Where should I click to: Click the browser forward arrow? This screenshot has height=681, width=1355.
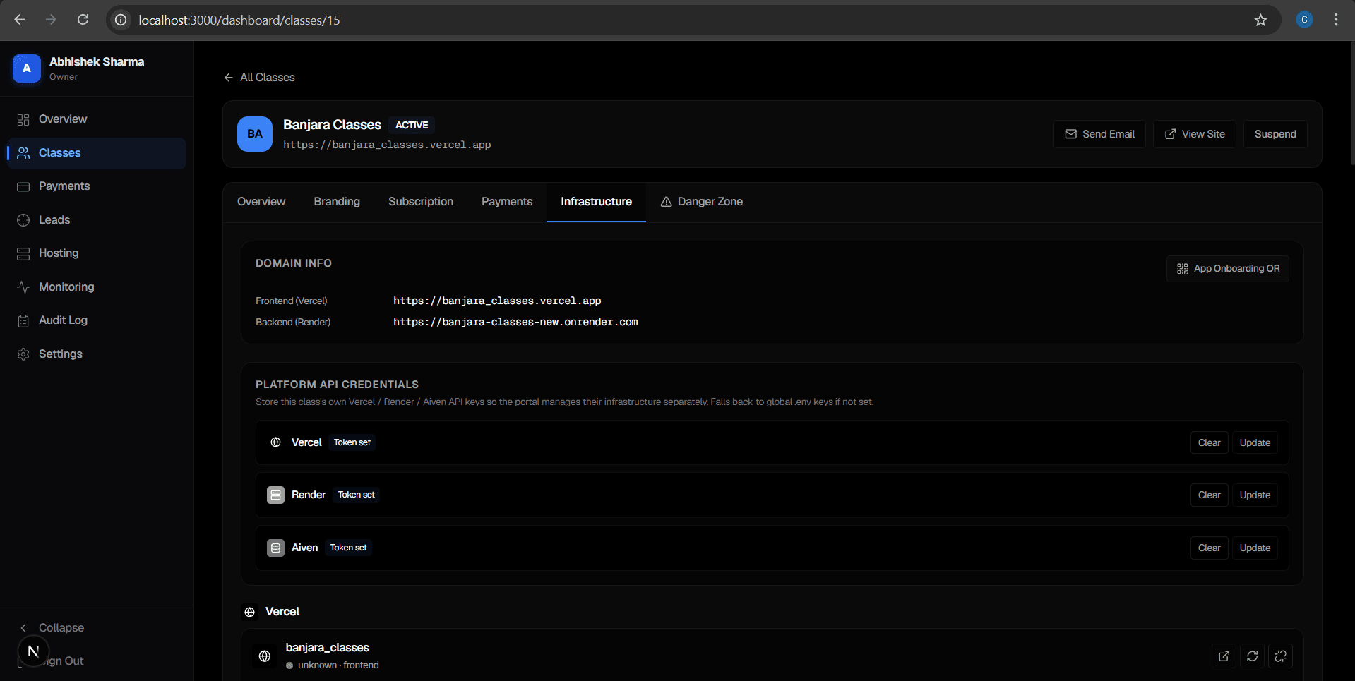point(51,20)
